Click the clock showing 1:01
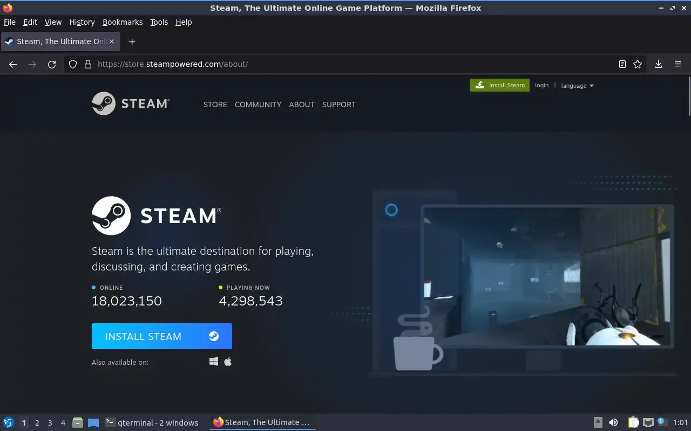691x431 pixels. tap(681, 422)
